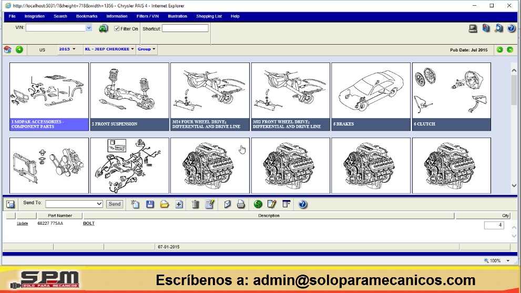Delete with the trash can icon

pyautogui.click(x=196, y=204)
